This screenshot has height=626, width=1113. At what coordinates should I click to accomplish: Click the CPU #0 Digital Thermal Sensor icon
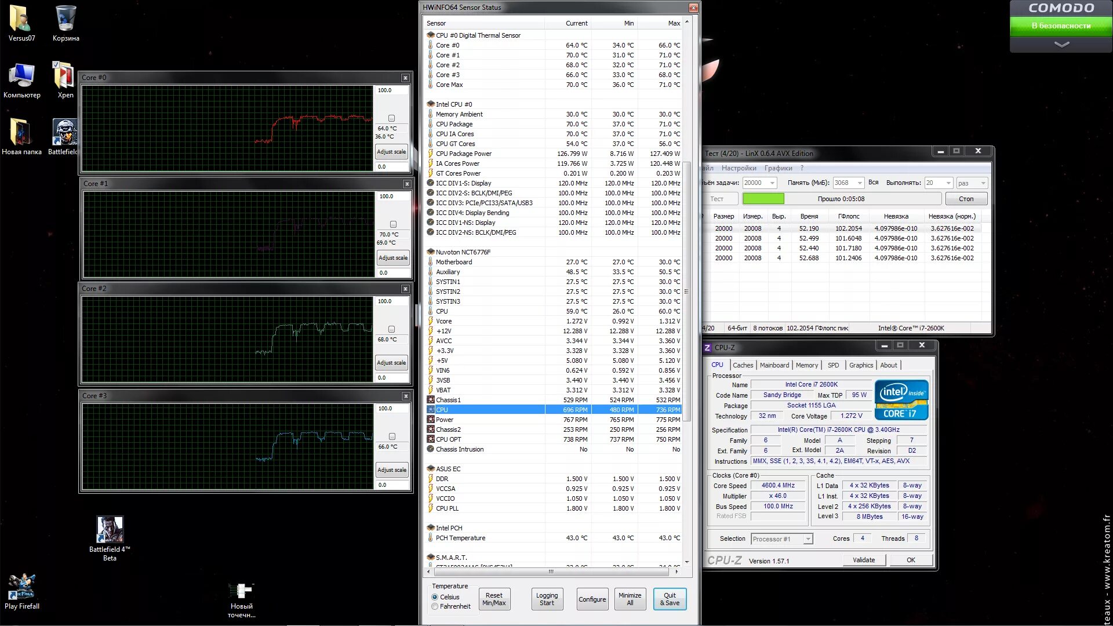(x=431, y=35)
